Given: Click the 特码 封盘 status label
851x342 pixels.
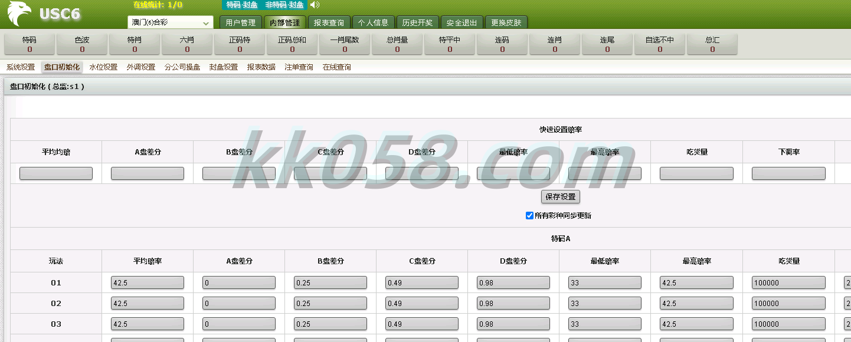Looking at the screenshot, I should [242, 5].
